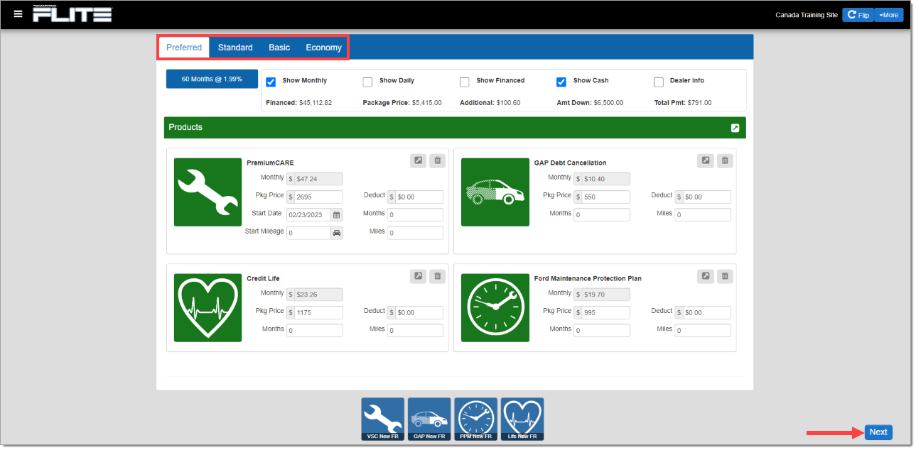
Task: Click the Ford Maintenance Miles field
Action: point(703,331)
